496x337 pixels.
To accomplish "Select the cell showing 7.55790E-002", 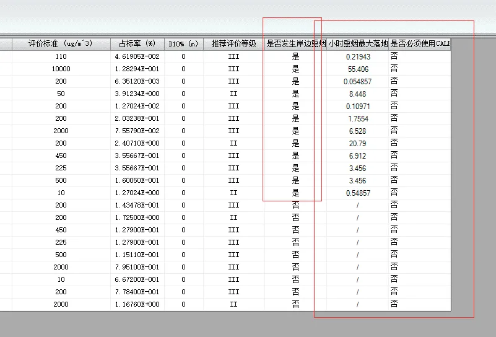I will [x=137, y=131].
